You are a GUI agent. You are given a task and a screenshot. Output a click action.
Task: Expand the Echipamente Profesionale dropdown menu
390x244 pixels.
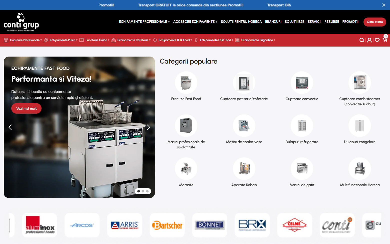[x=144, y=22]
